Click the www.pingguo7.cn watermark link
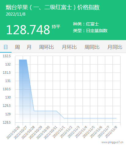Screen dimensions: 126x145 (x=112, y=142)
